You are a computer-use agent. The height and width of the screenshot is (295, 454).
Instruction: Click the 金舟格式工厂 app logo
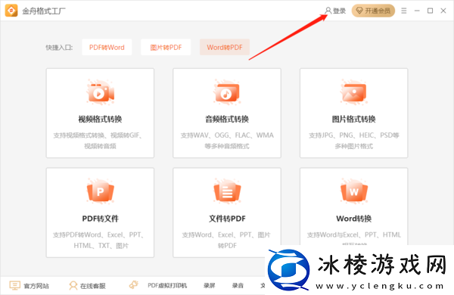[x=11, y=11]
